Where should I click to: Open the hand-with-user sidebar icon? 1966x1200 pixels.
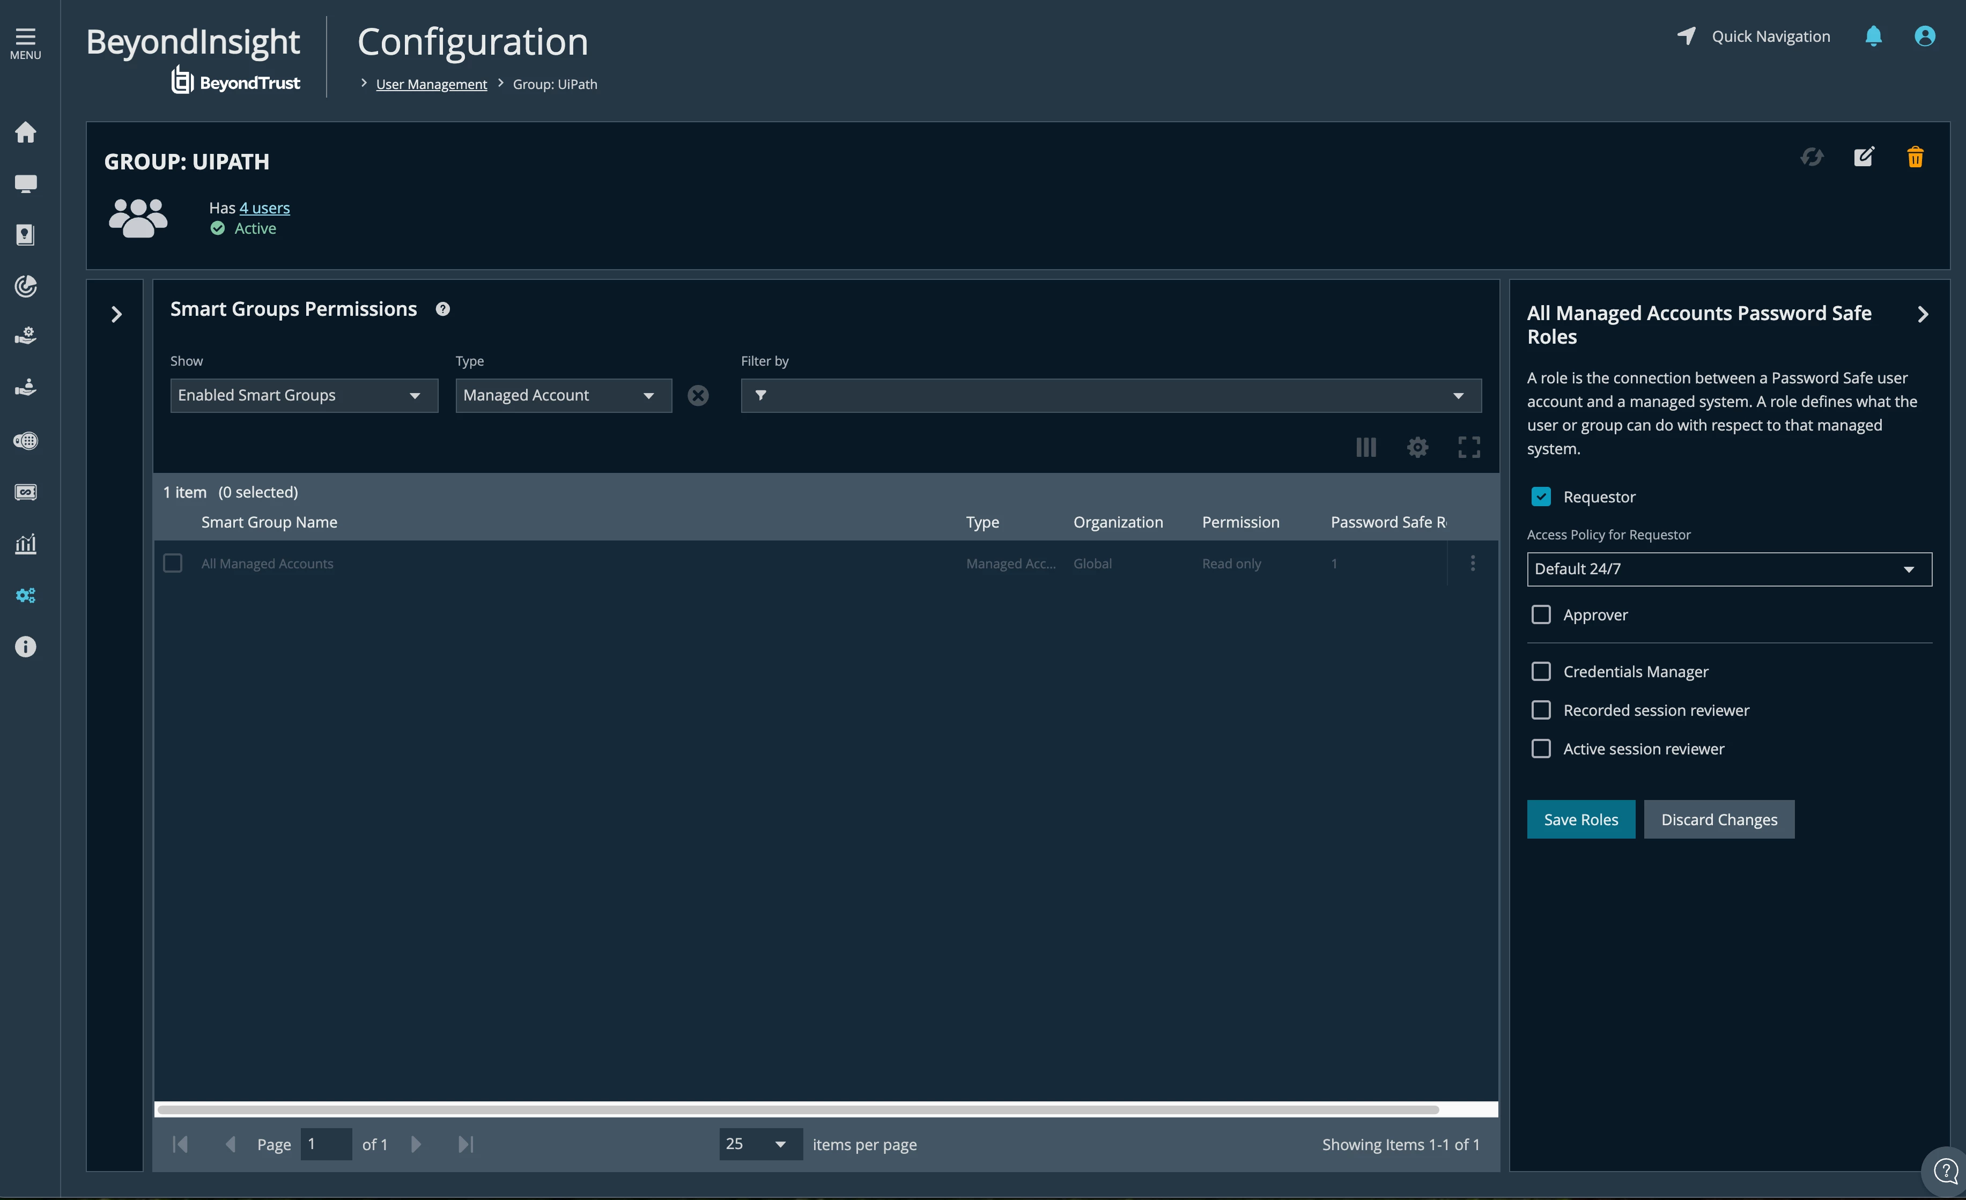pos(26,389)
